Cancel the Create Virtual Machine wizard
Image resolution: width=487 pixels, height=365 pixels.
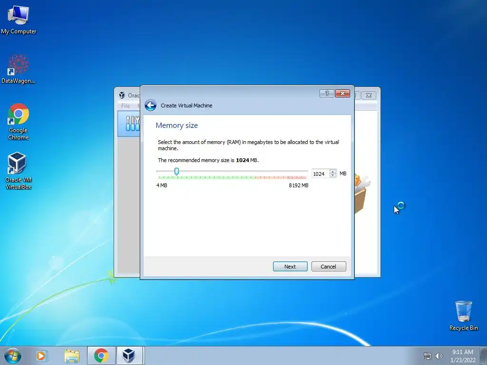click(x=329, y=266)
